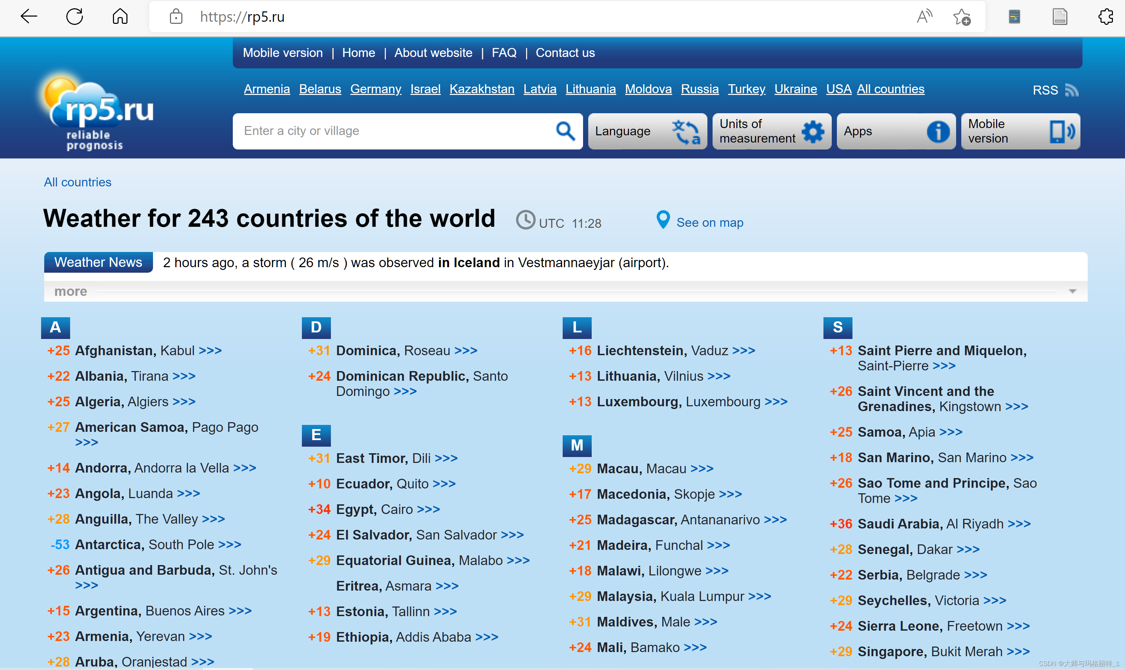Go back with the browser back arrow
Image resolution: width=1125 pixels, height=670 pixels.
[29, 17]
